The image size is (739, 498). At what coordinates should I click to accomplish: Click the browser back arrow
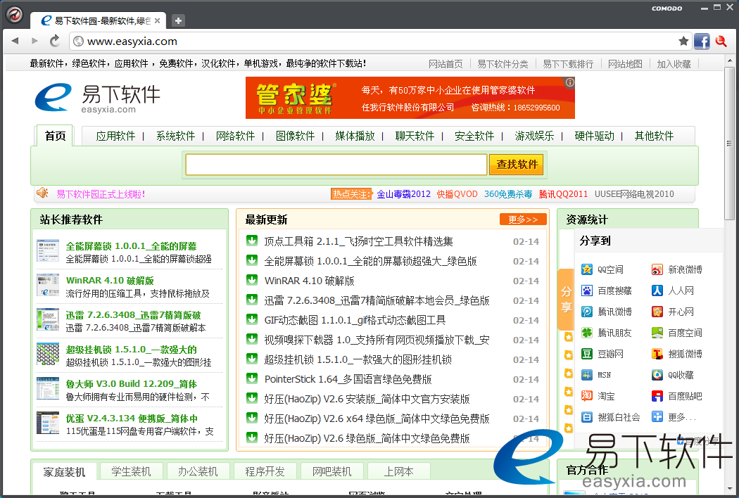[x=15, y=41]
